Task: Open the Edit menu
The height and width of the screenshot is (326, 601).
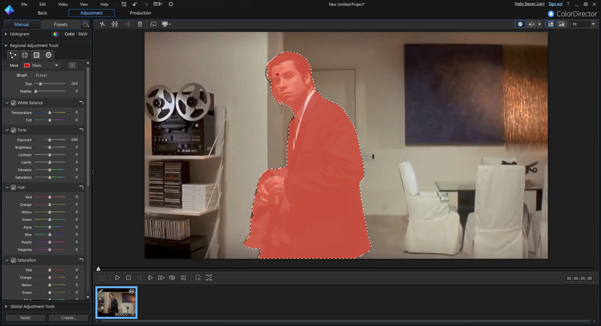Action: click(42, 4)
